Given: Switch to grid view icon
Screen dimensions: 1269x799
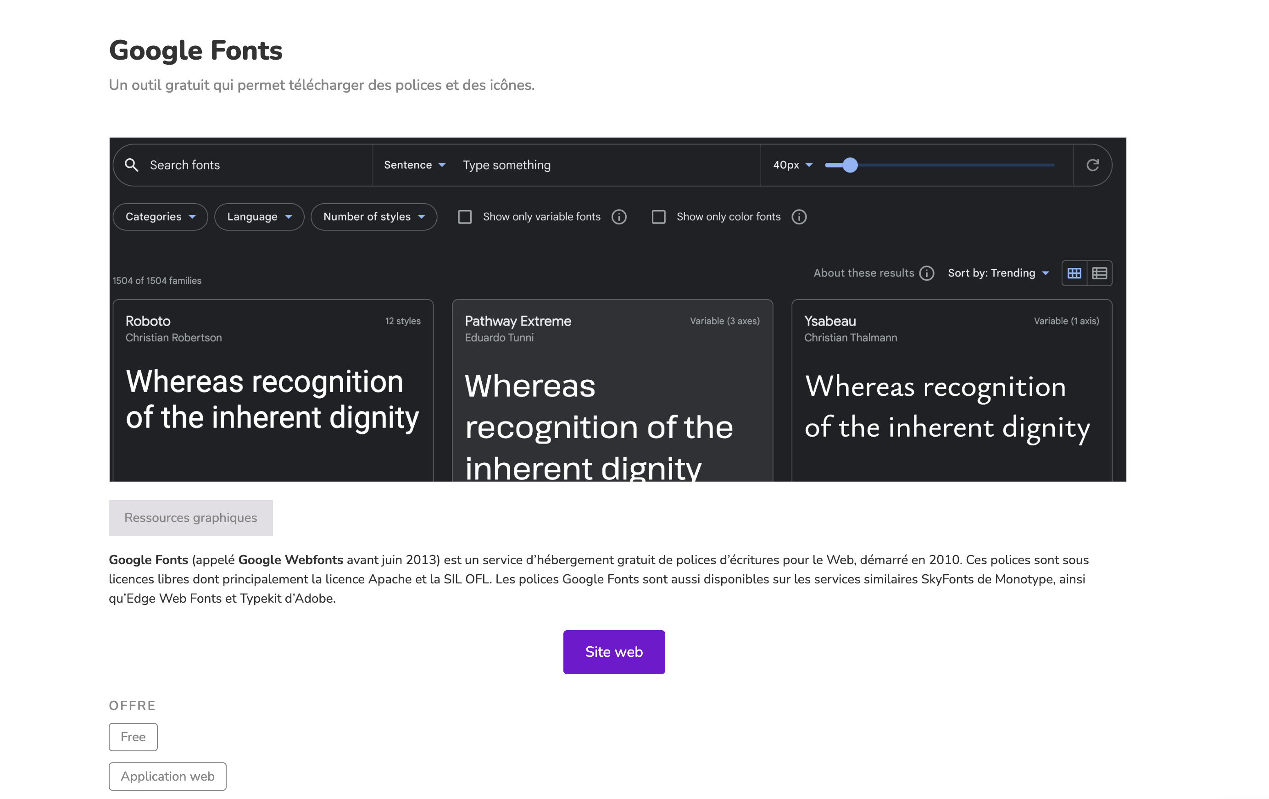Looking at the screenshot, I should (1074, 273).
